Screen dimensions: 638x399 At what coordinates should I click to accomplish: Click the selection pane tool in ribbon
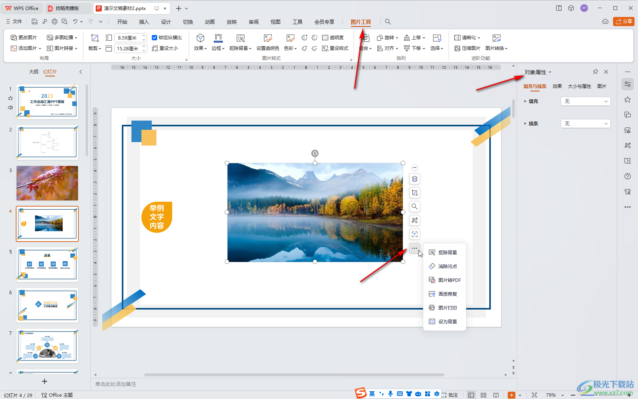(437, 42)
